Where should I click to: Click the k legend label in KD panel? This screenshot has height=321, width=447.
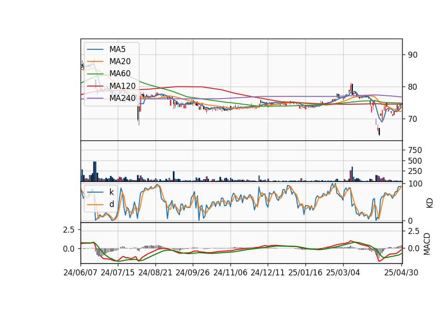[x=111, y=192]
